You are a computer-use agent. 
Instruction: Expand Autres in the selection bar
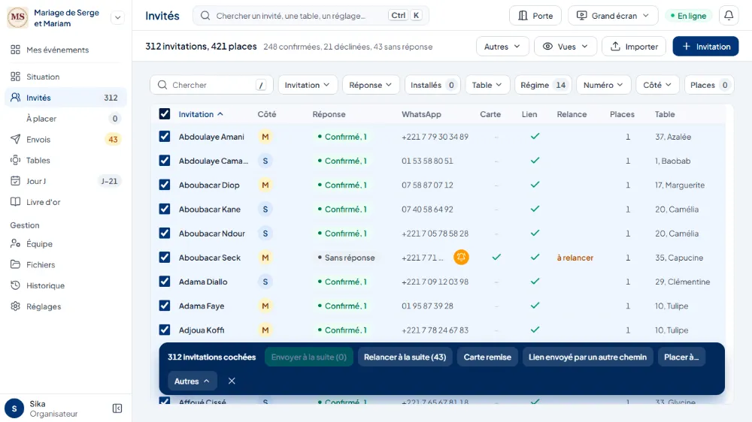click(192, 381)
